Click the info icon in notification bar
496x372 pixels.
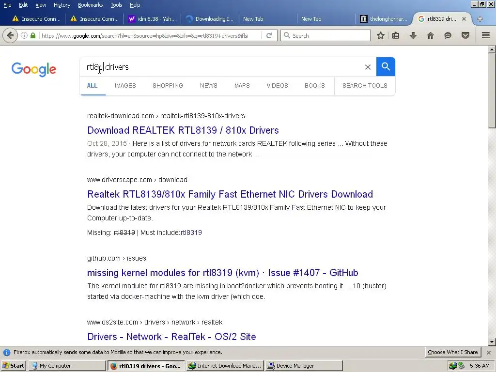pyautogui.click(x=7, y=353)
